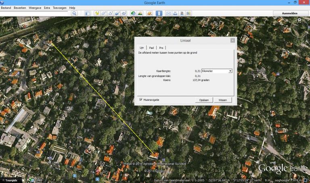Uncheck the Muisnavigatie checkbox

click(141, 100)
